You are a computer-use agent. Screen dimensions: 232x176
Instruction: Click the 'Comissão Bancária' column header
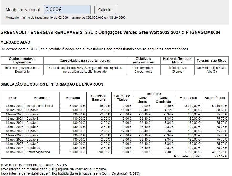pos(99,98)
